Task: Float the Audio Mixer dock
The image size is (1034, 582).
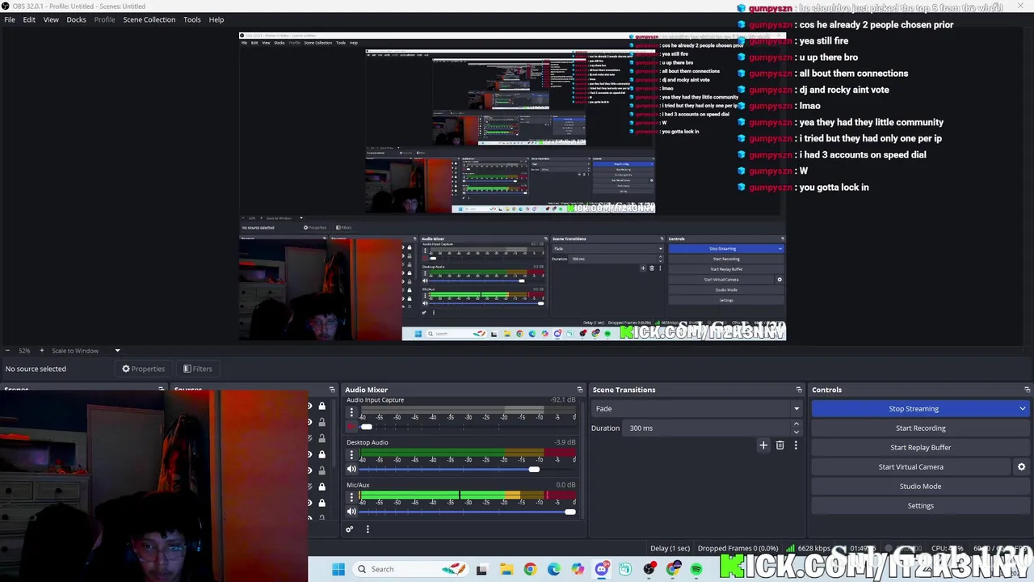Action: click(x=579, y=390)
